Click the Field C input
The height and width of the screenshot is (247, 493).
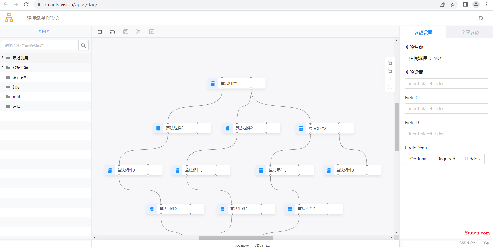tap(446, 108)
